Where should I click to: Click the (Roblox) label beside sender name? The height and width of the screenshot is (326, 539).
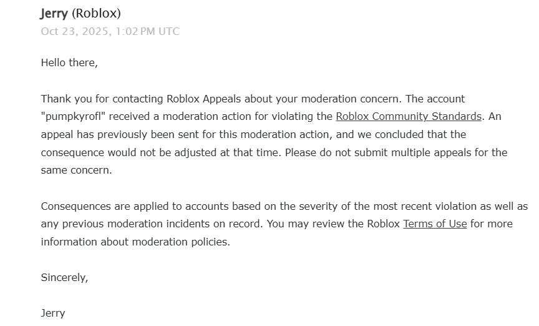coord(96,14)
